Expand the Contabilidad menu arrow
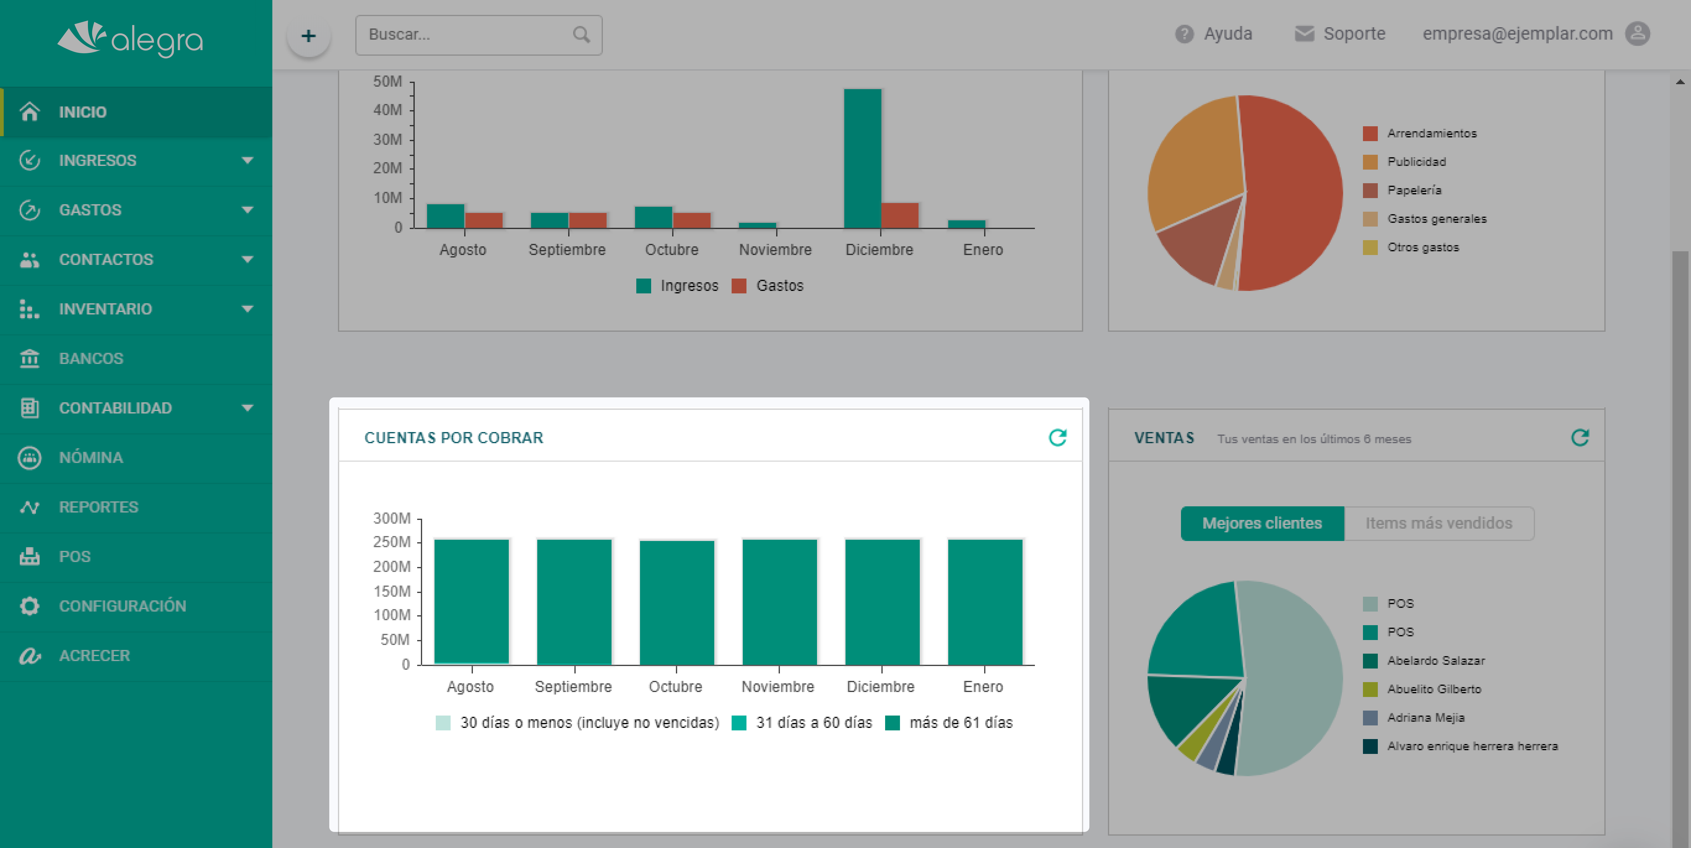1691x848 pixels. pyautogui.click(x=248, y=408)
